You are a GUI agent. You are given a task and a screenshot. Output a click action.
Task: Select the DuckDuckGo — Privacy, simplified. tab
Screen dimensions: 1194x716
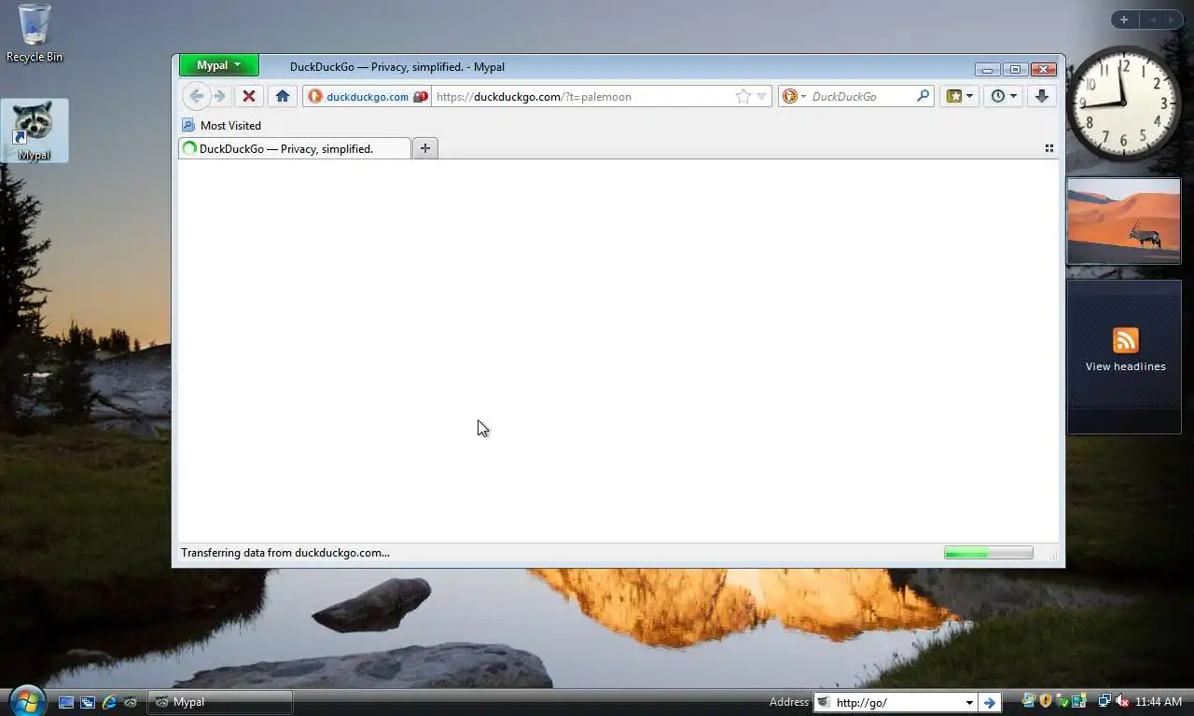point(294,148)
